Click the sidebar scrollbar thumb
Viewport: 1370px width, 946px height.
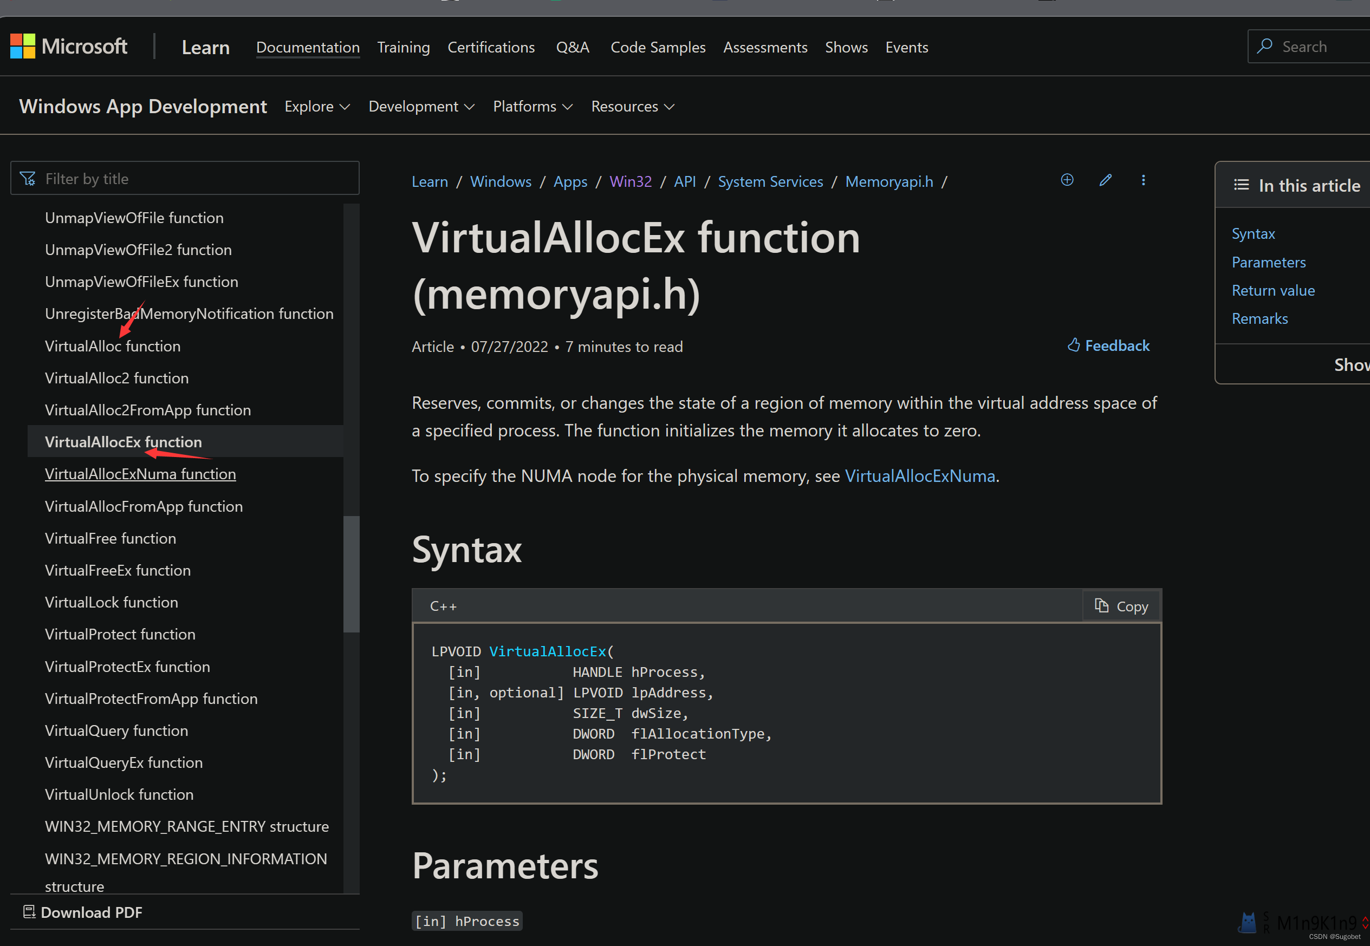[x=352, y=575]
